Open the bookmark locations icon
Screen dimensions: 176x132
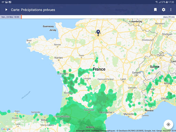pos(155,10)
